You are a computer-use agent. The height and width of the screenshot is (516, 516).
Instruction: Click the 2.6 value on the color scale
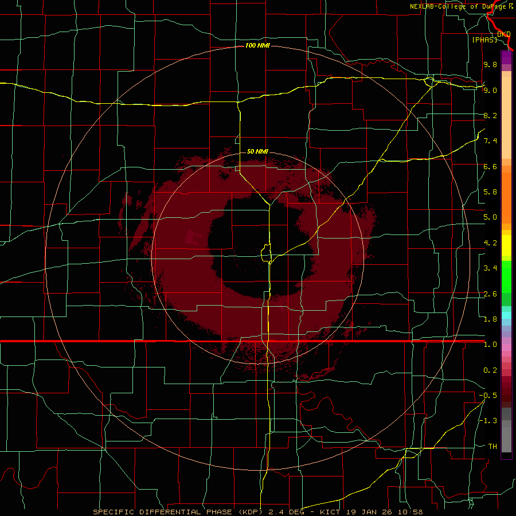pos(490,294)
